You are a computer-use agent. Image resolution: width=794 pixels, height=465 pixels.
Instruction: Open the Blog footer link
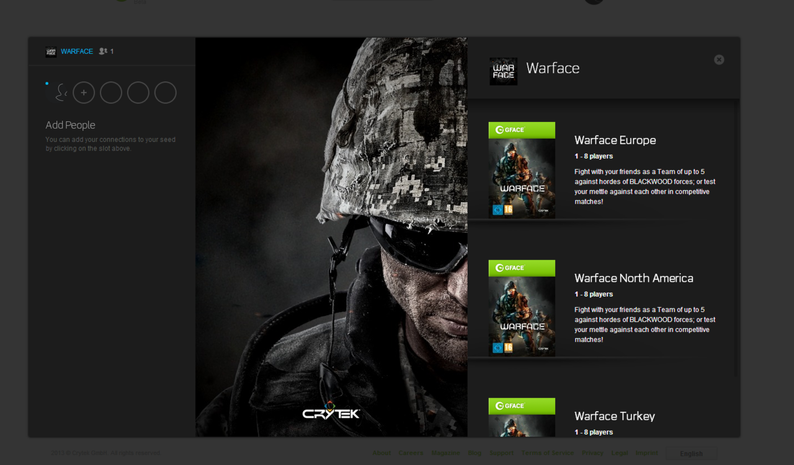pyautogui.click(x=475, y=453)
